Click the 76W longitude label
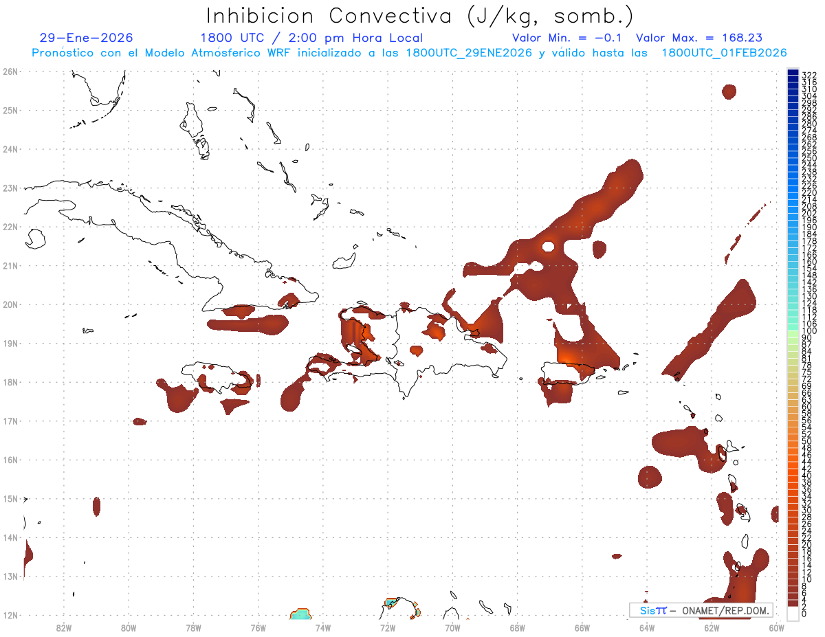Image resolution: width=825 pixels, height=637 pixels. click(x=258, y=627)
